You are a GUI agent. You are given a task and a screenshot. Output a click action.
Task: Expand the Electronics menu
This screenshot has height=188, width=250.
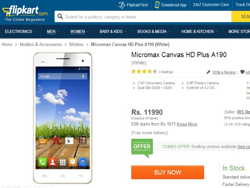[20, 31]
